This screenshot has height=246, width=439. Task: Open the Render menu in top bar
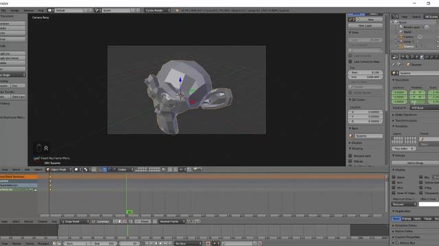click(14, 10)
